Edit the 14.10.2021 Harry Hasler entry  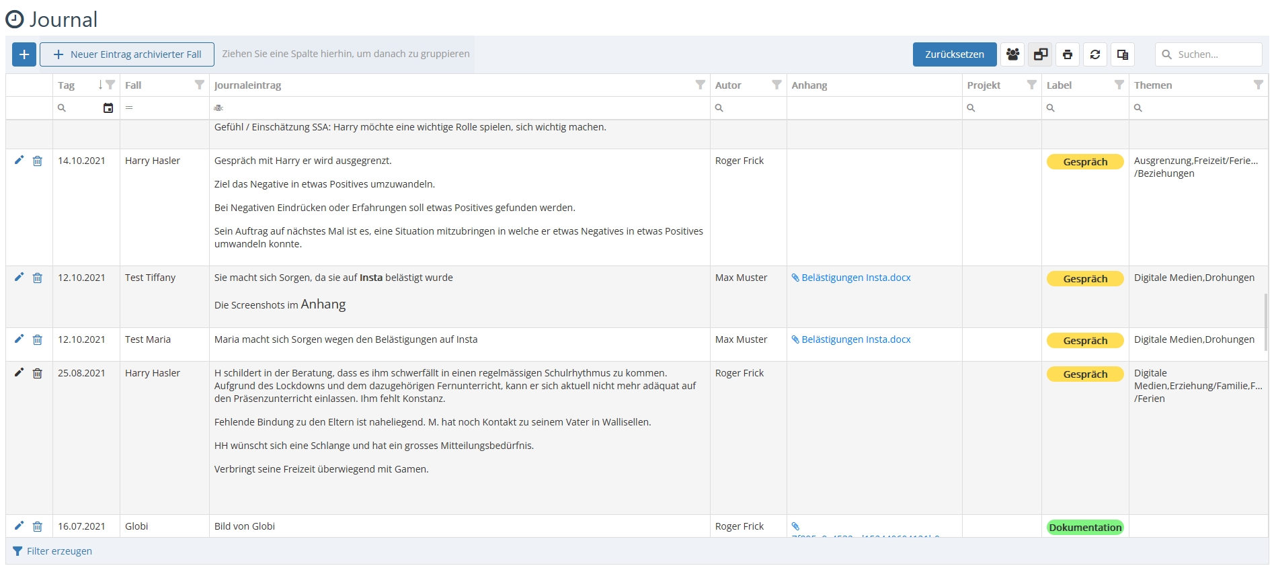tap(19, 160)
